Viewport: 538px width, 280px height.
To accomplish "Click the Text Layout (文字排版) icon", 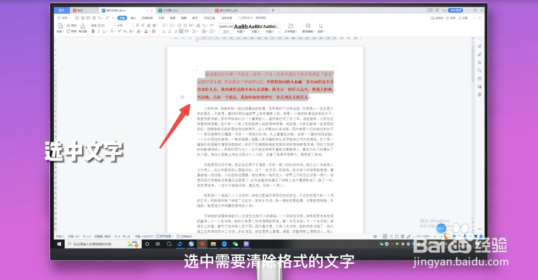I will coord(291,26).
